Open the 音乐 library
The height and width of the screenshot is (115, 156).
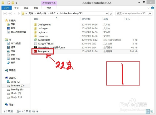13,62
